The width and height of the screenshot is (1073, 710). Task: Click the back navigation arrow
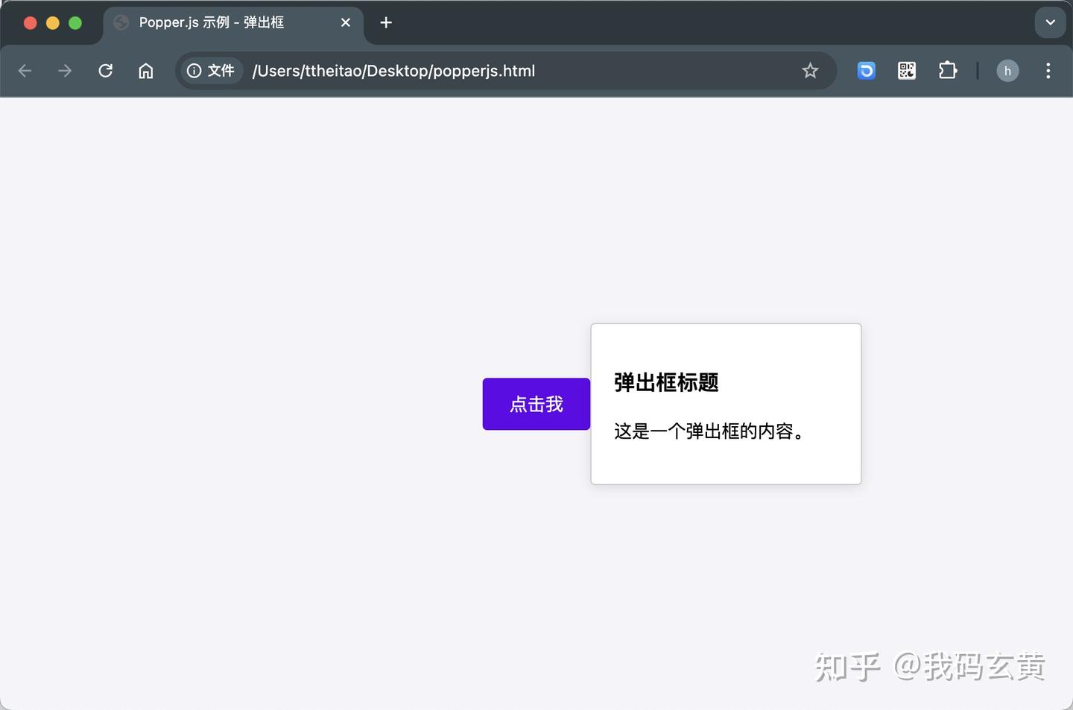coord(25,70)
